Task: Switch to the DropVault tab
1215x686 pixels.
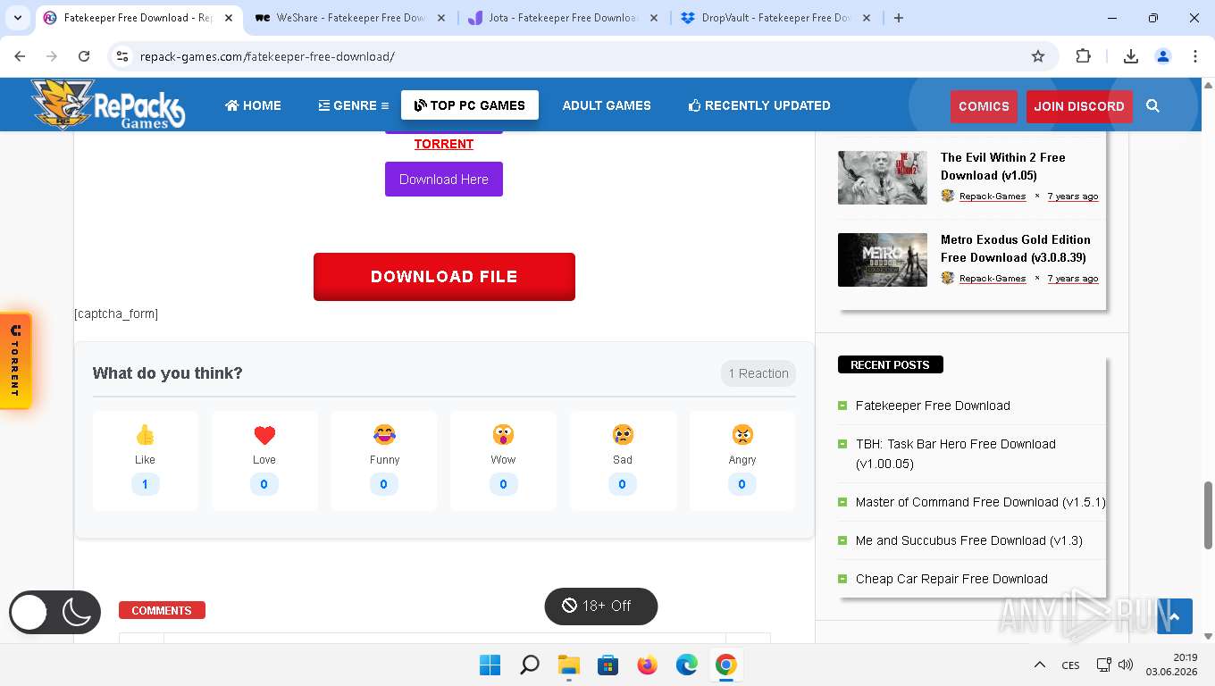Action: point(776,18)
